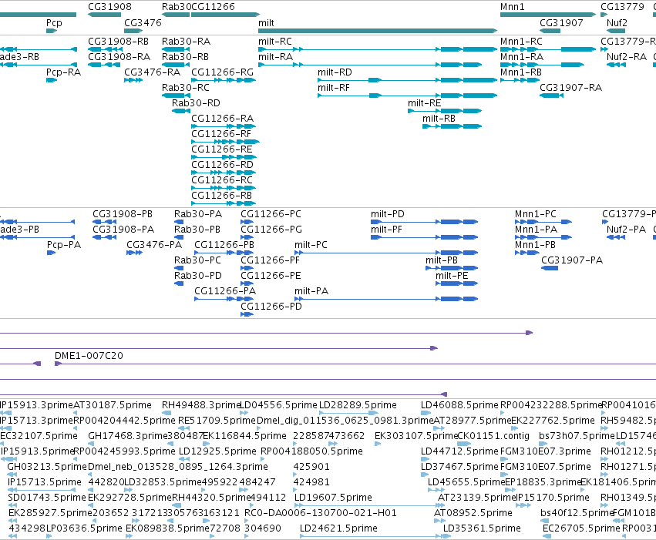
Task: Click the Mnn1-RA transcript label
Action: coord(522,57)
